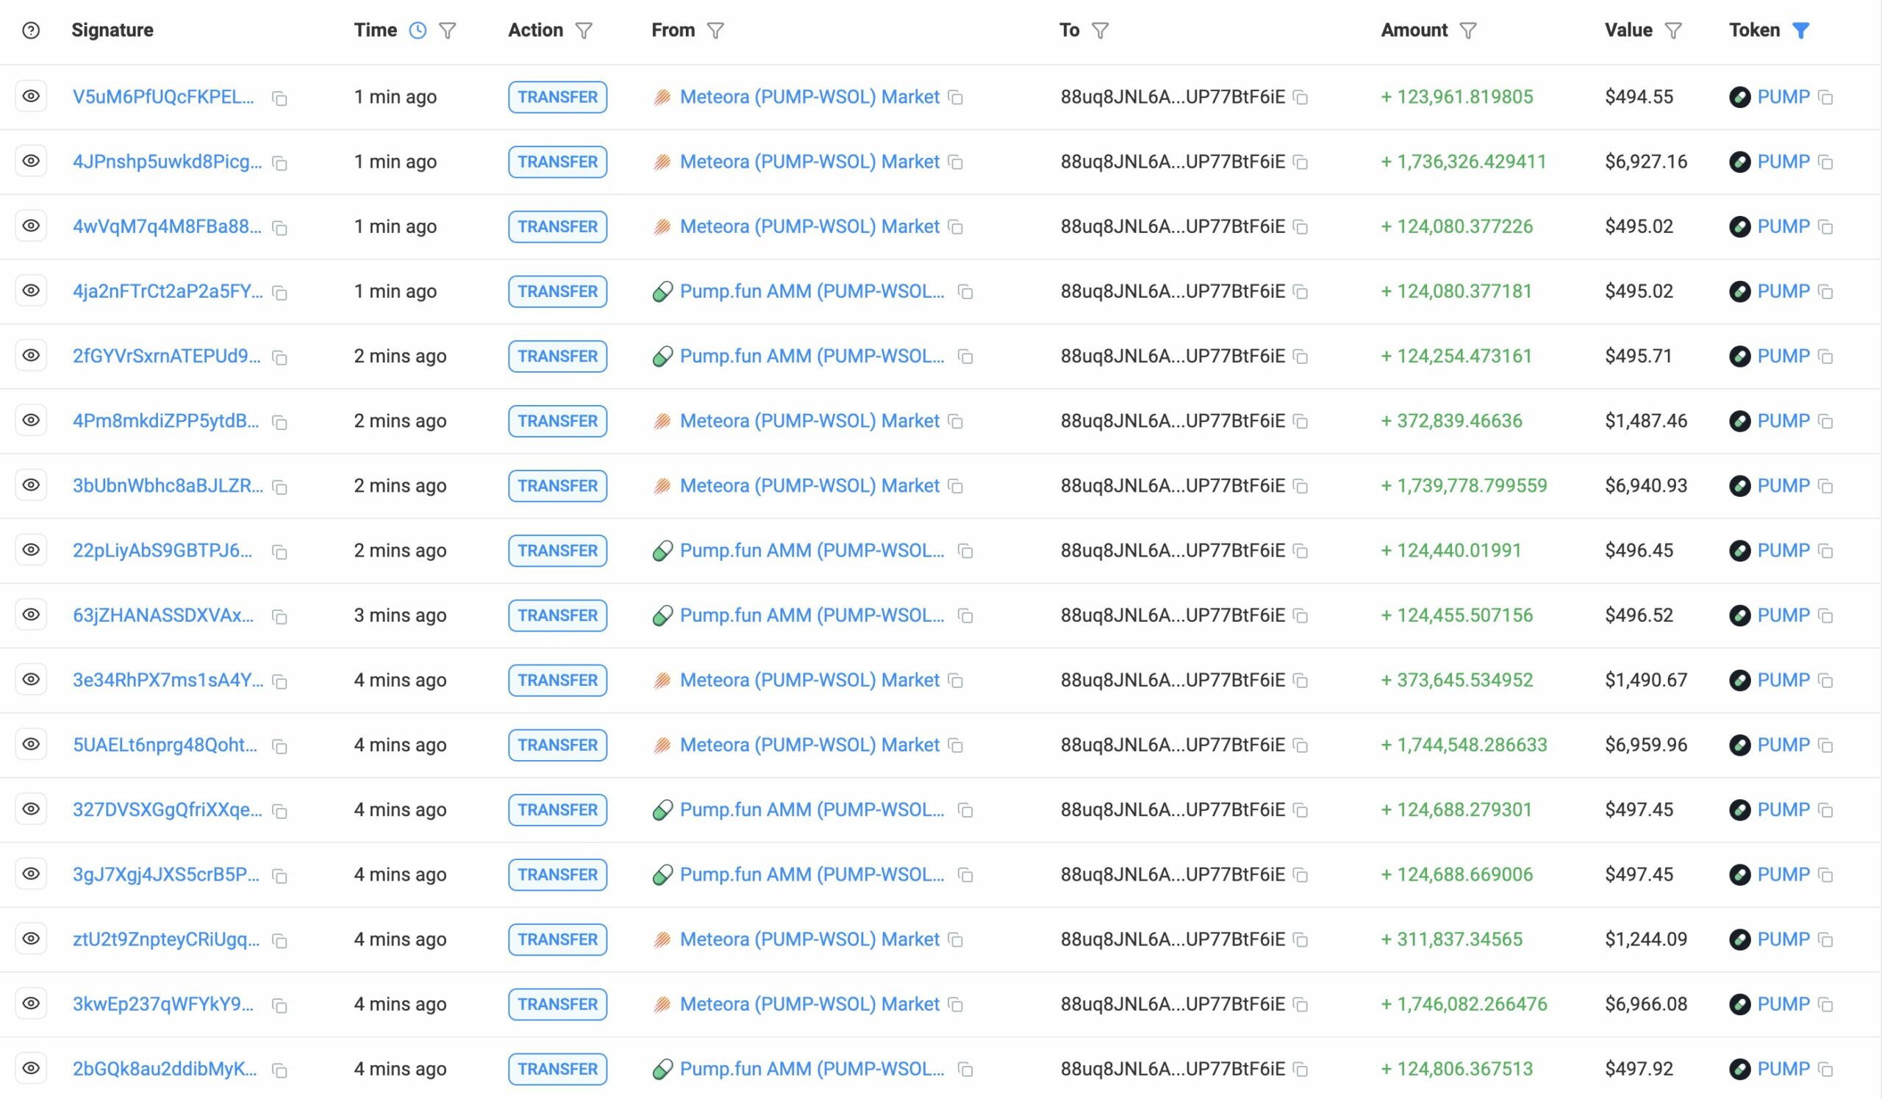Viewport: 1882px width, 1099px height.
Task: Click the PUMP token logo in last row
Action: (1739, 1069)
